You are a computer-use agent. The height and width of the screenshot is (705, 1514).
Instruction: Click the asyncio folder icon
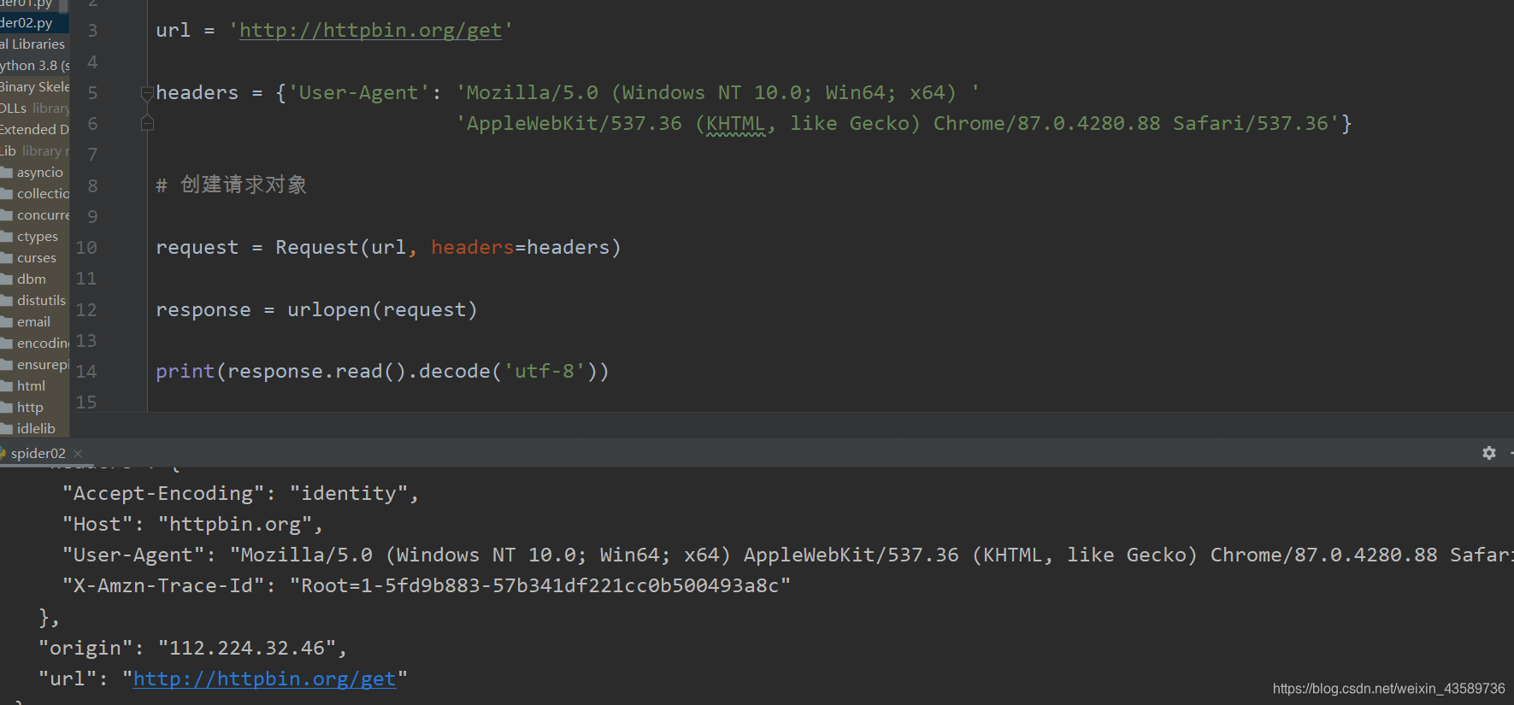pyautogui.click(x=6, y=173)
